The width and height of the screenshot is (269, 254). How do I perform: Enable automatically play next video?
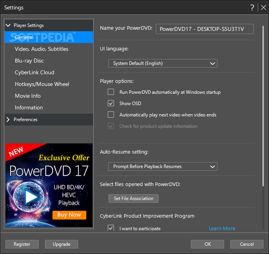point(111,114)
